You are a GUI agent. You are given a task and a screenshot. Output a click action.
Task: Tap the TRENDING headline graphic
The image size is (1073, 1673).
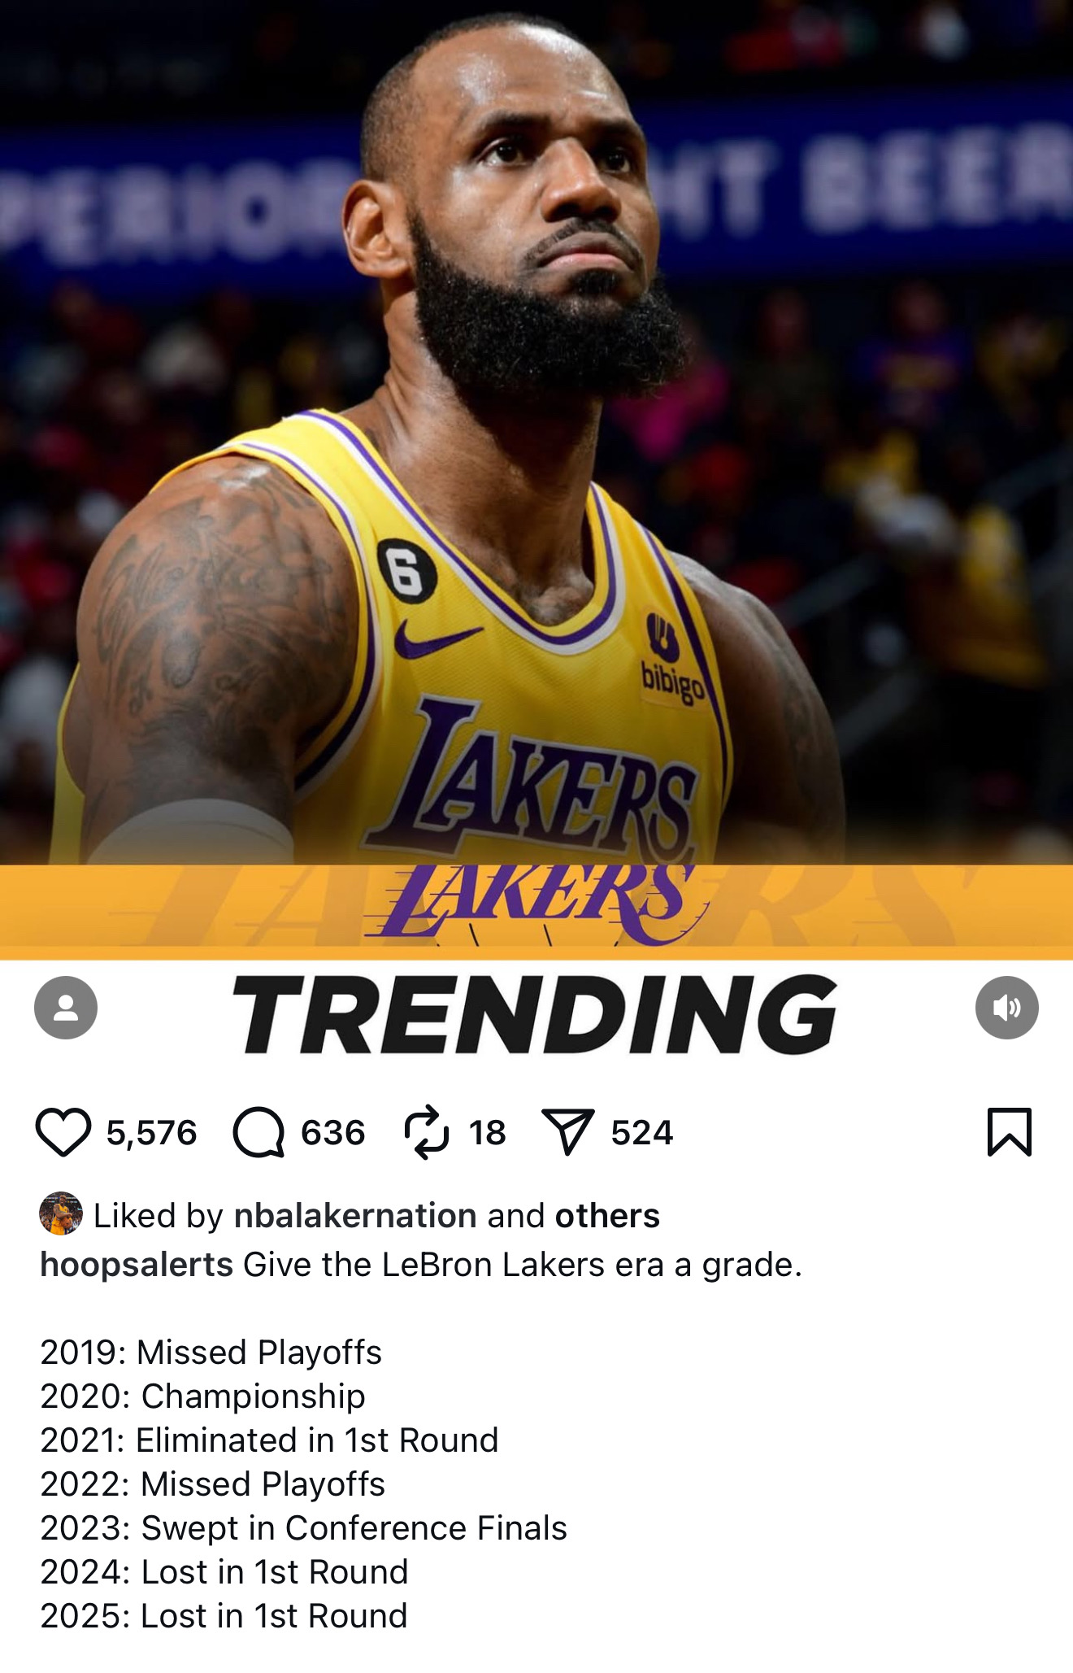point(535,1014)
